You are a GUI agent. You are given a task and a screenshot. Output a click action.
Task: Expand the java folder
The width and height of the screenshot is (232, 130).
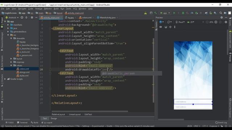pyautogui.click(x=8, y=28)
